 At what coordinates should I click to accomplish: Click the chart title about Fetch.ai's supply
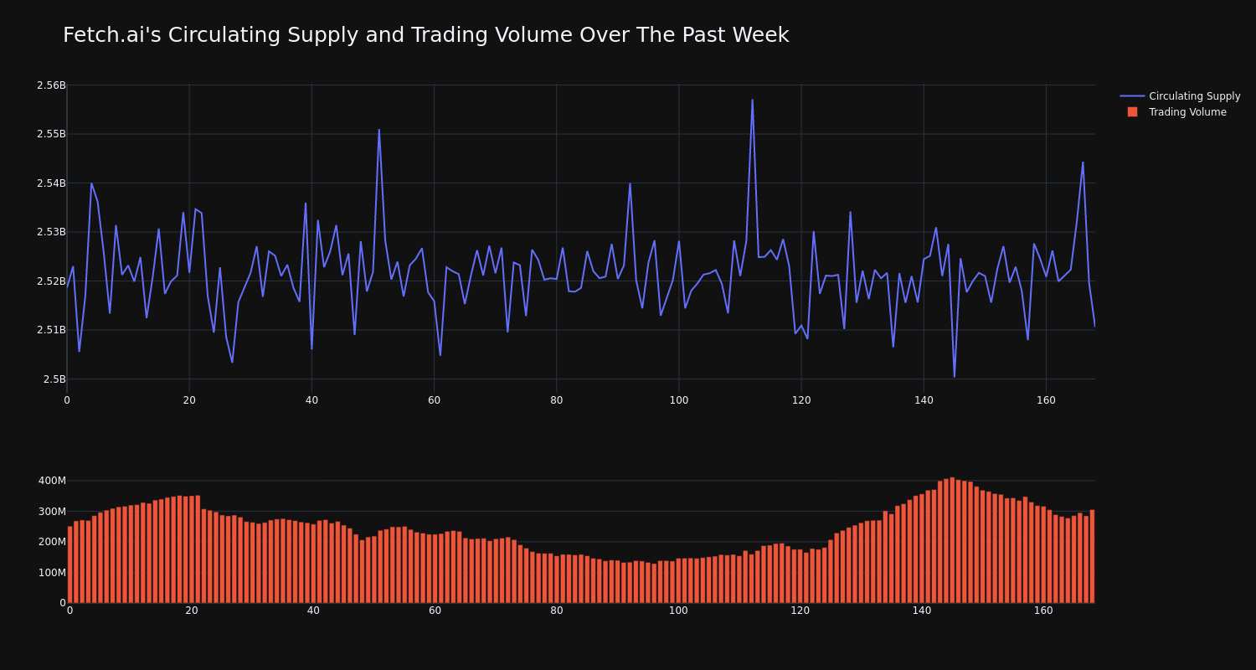[x=425, y=35]
